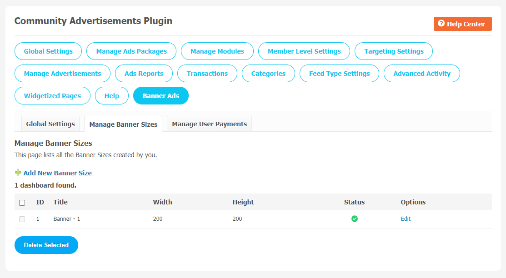
Task: Click the green plus icon beside Add New Banner Size
Action: tap(18, 173)
